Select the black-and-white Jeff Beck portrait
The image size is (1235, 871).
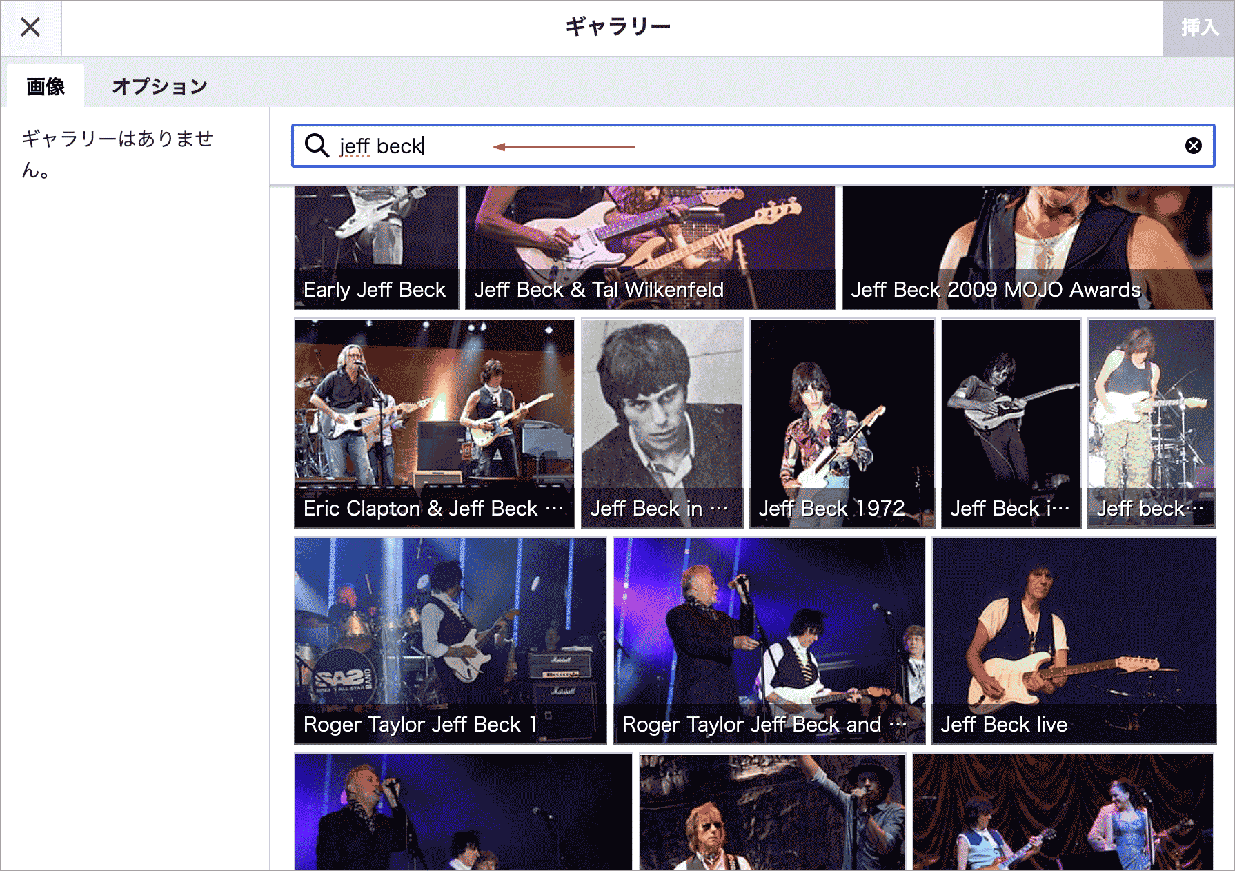coord(662,423)
